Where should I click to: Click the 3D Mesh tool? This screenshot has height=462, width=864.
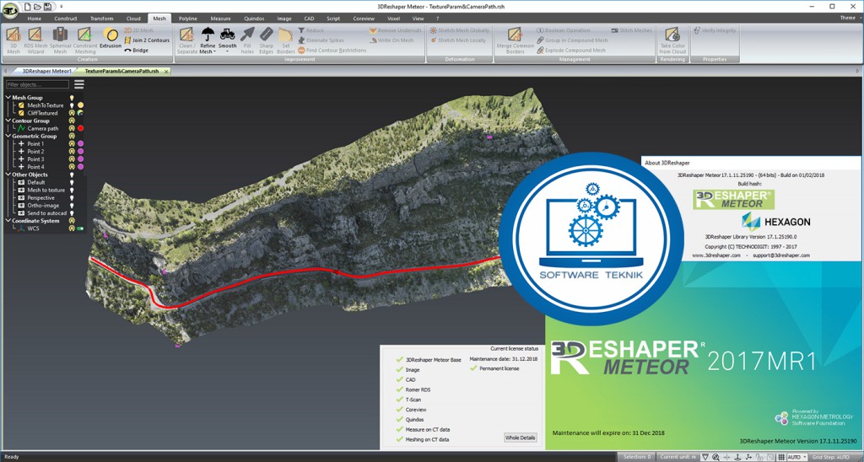(13, 40)
